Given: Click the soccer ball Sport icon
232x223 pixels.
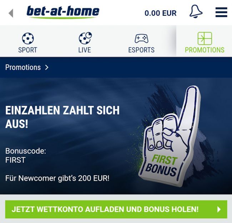Looking at the screenshot, I should [28, 39].
